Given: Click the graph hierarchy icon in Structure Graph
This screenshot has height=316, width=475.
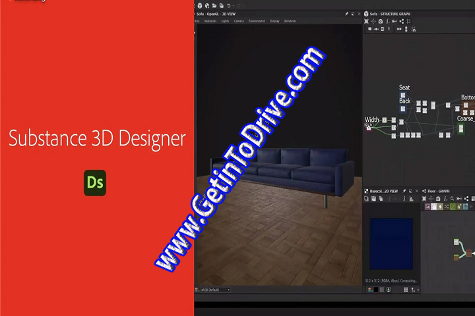Looking at the screenshot, I should (x=402, y=22).
